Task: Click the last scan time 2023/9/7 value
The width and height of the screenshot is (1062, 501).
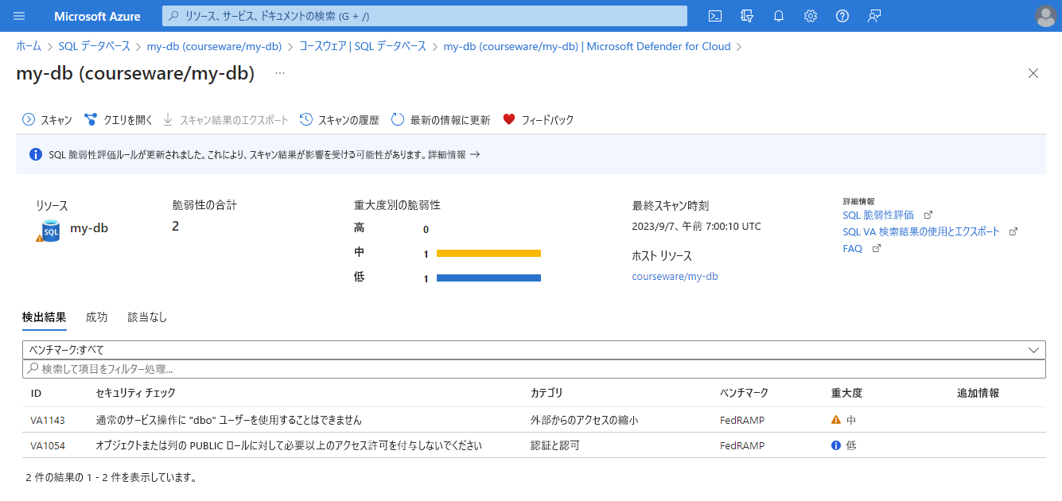Action: point(696,227)
